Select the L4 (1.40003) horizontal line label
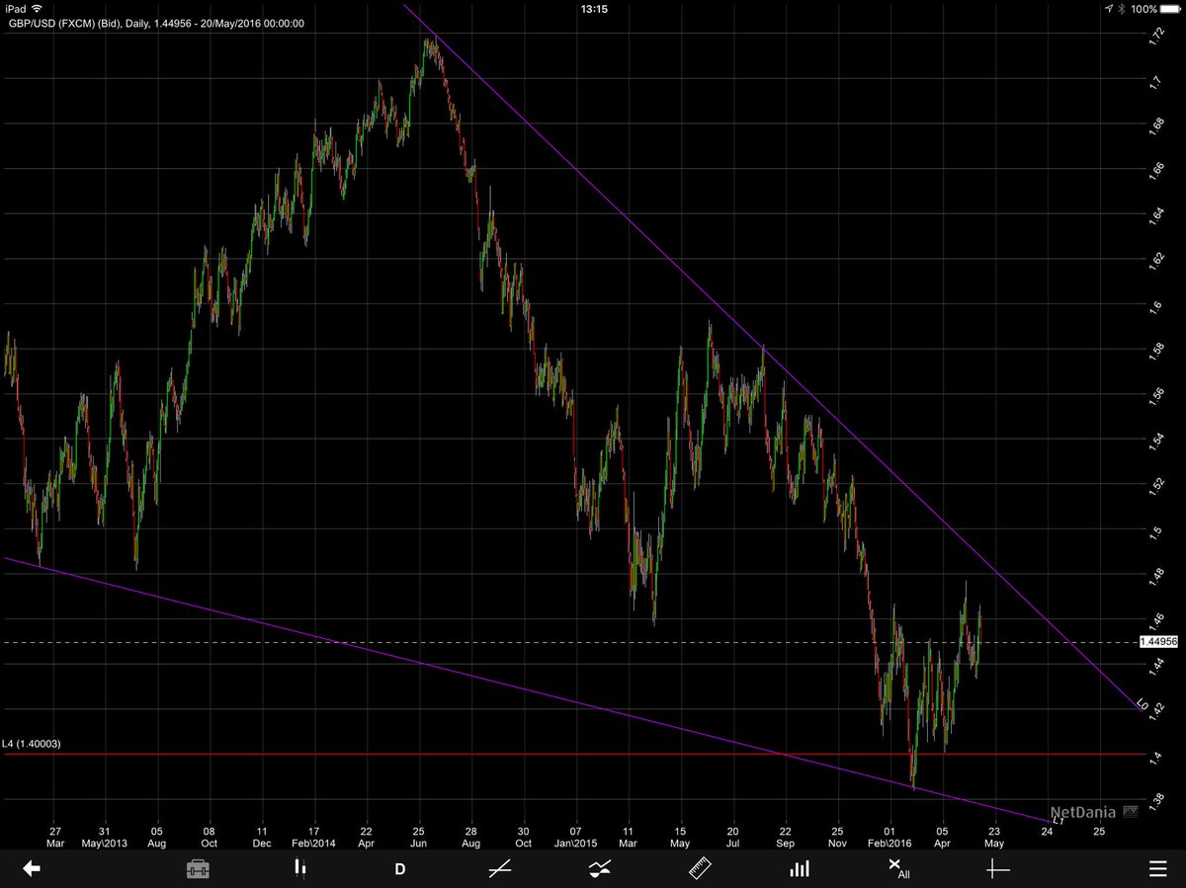 [x=32, y=744]
